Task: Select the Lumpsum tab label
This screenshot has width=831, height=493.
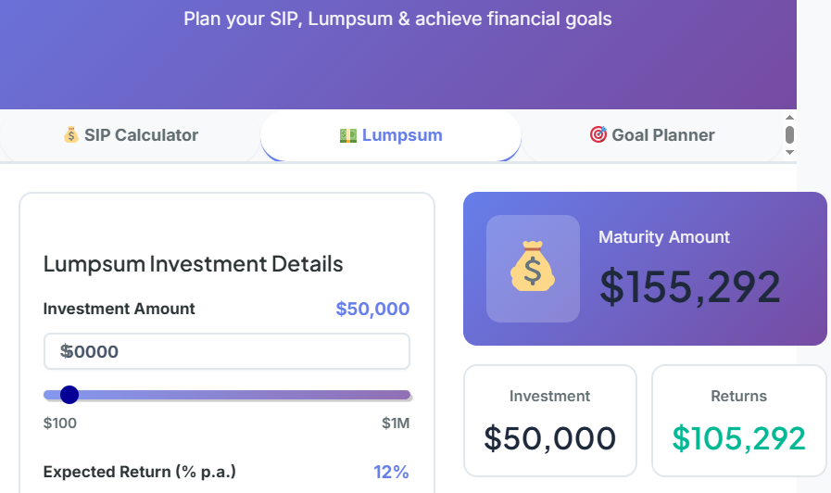Action: (x=402, y=135)
